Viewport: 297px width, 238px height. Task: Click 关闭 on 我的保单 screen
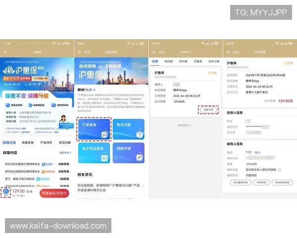coord(87,52)
